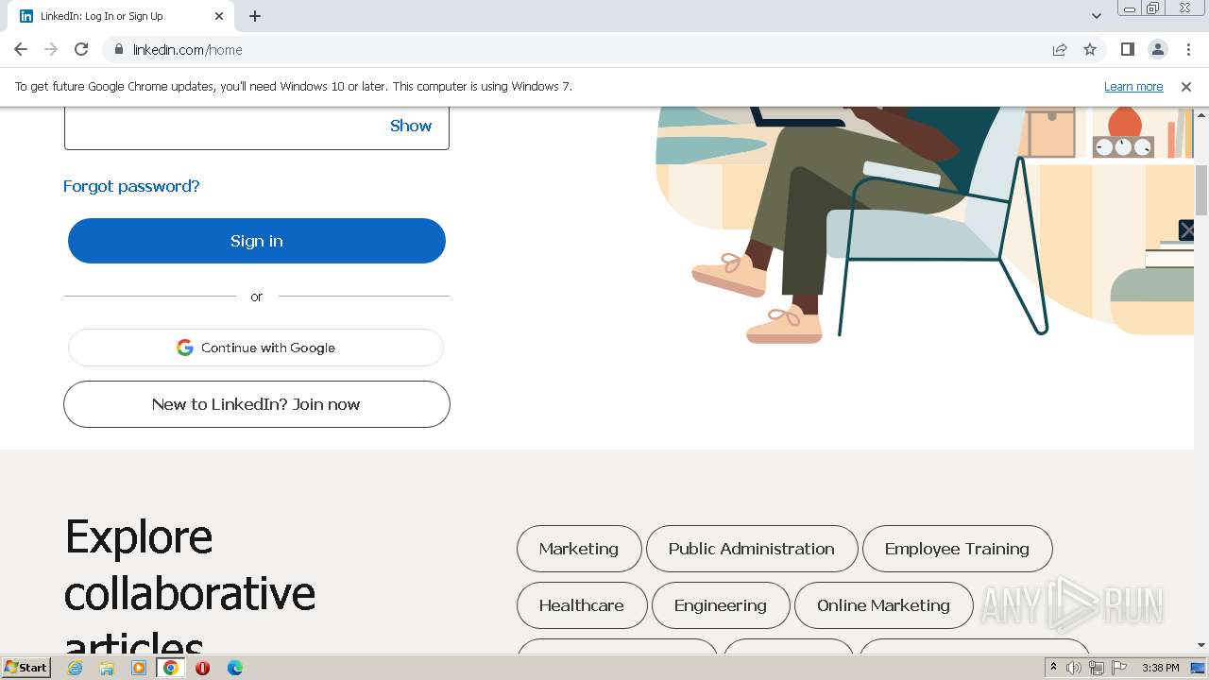Reload the LinkedIn page
1209x680 pixels.
81,50
